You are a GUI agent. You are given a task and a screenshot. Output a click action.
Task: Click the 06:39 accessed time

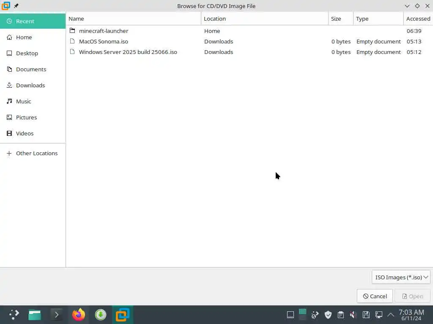[x=414, y=31]
